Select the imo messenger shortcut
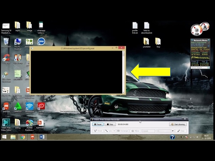The width and height of the screenshot is (215, 161). coord(41,42)
